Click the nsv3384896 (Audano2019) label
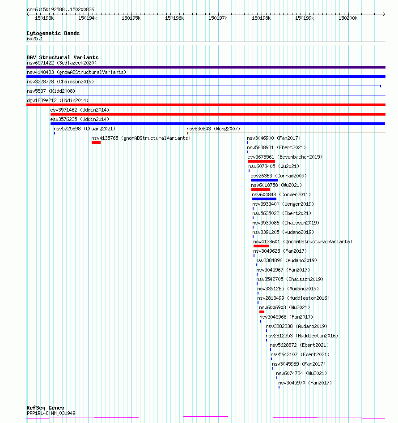 (x=286, y=261)
